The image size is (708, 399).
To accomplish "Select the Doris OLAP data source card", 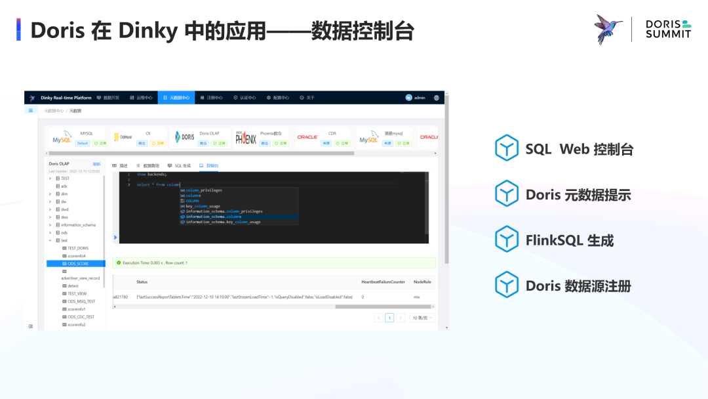I will (200, 138).
